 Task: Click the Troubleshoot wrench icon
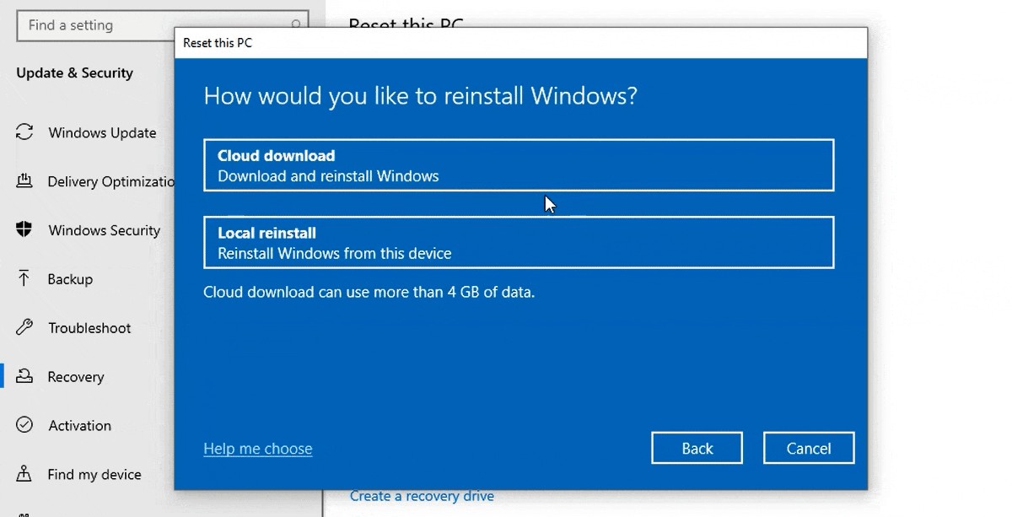point(24,327)
